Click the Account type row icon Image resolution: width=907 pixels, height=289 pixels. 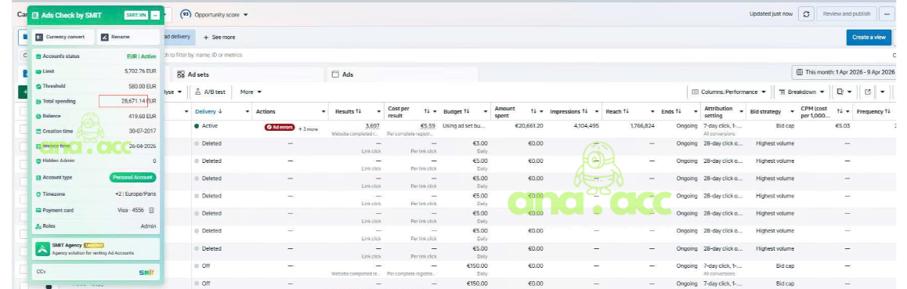point(38,178)
